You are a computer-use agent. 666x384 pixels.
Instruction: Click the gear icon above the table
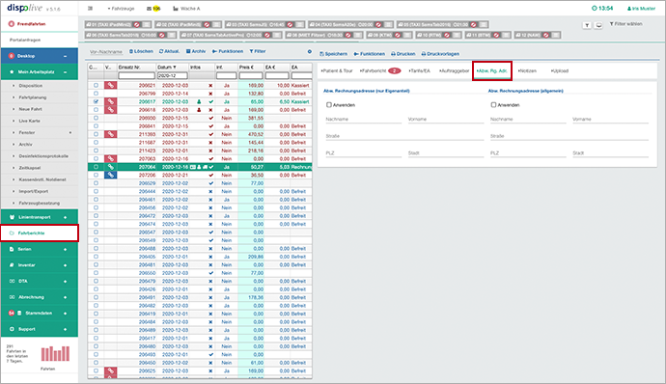coord(309,52)
